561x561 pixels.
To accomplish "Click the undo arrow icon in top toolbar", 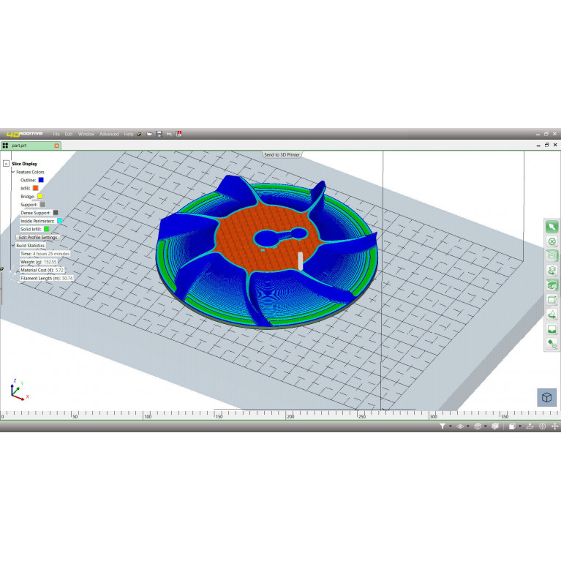I will click(169, 134).
